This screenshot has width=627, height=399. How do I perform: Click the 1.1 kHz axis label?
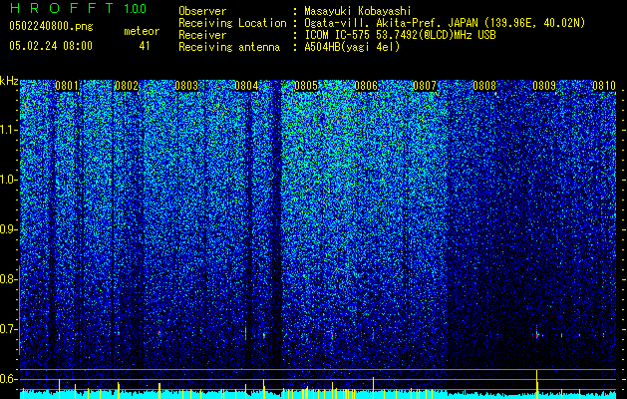[9, 130]
